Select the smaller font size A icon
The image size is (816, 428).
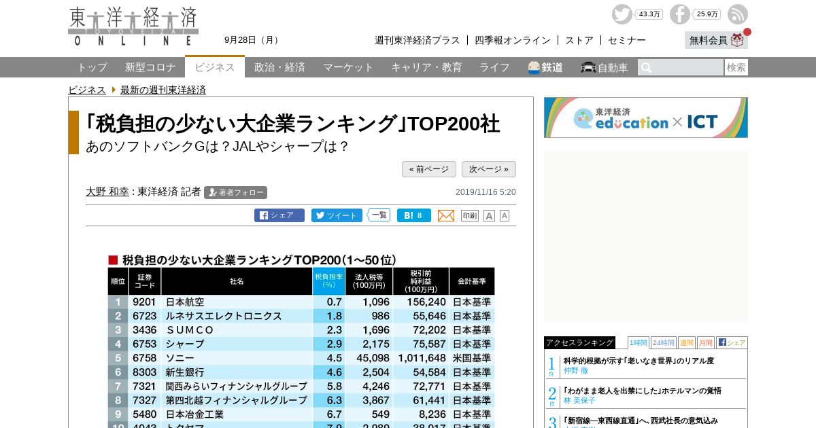pos(505,215)
